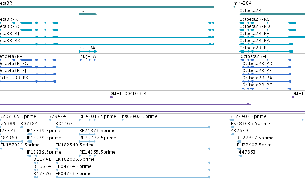The image size is (305, 179).
Task: Select the 447863 feature label
Action: 247,152
